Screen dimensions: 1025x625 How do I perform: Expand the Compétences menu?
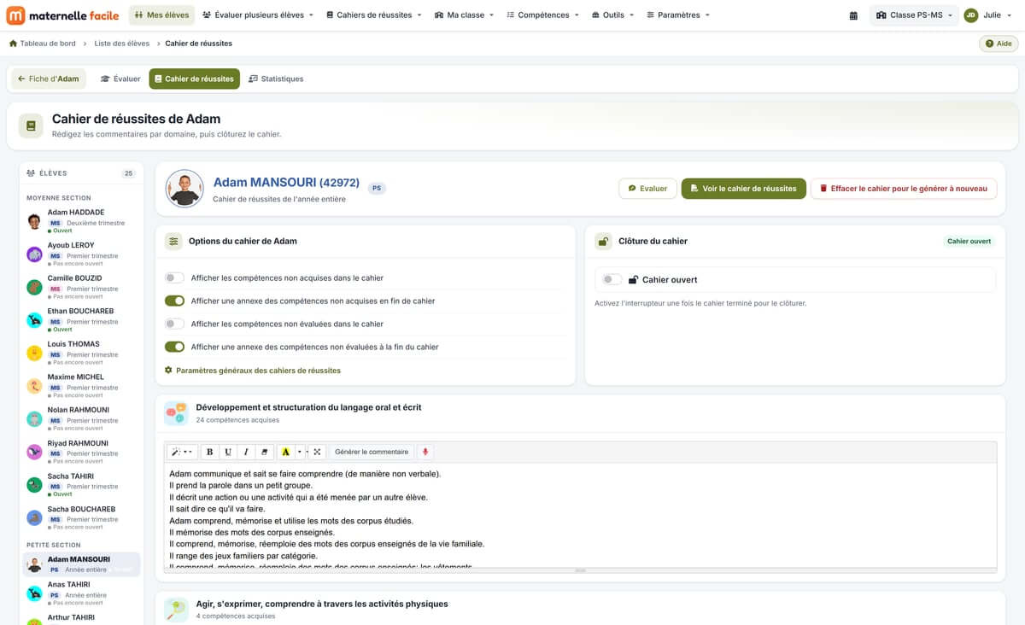[x=542, y=15]
